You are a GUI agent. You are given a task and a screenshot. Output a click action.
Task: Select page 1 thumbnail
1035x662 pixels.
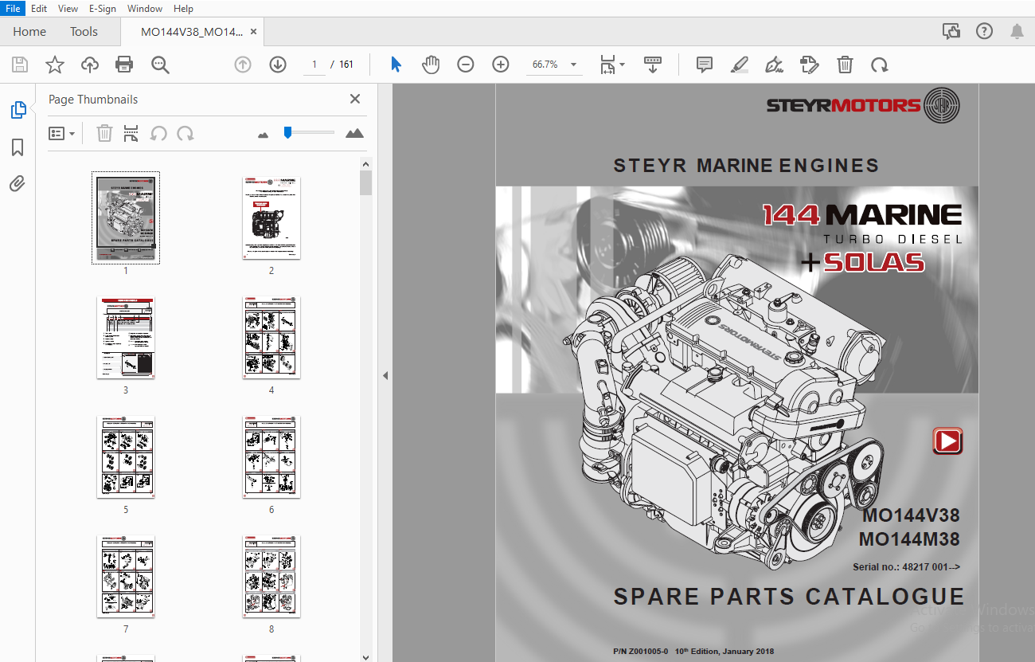pos(126,217)
